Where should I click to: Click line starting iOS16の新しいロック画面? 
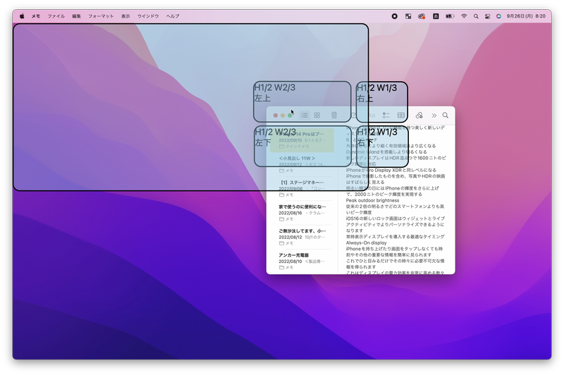(x=396, y=219)
